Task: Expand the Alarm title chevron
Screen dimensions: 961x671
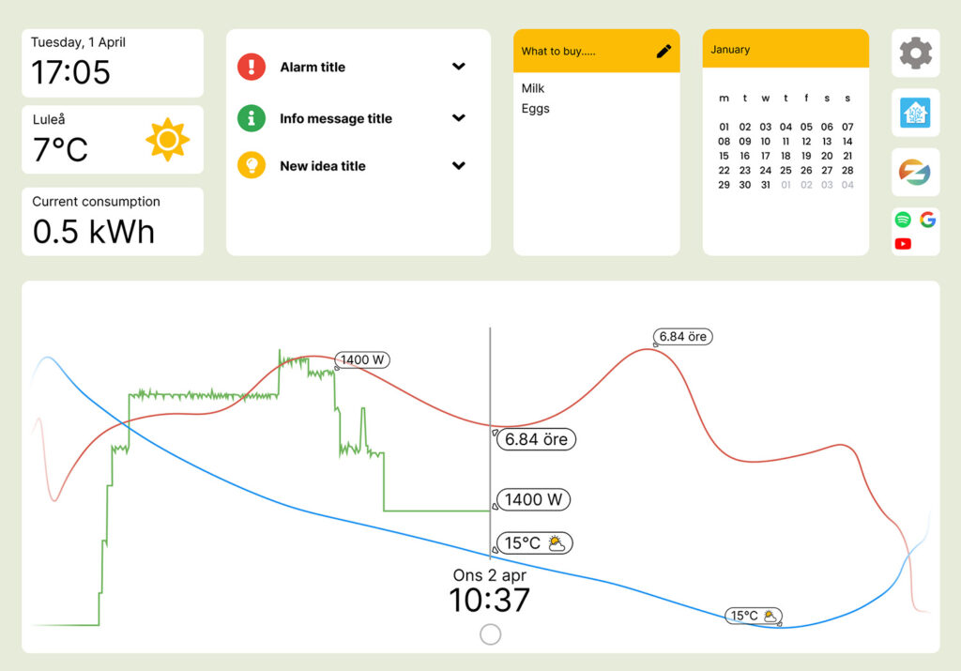Action: click(x=459, y=67)
